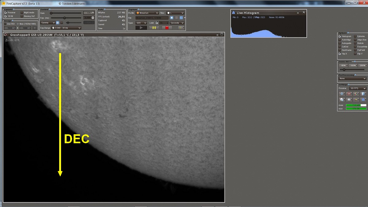This screenshot has width=368, height=207.
Task: Open the file copy settings icon
Action: pyautogui.click(x=342, y=99)
